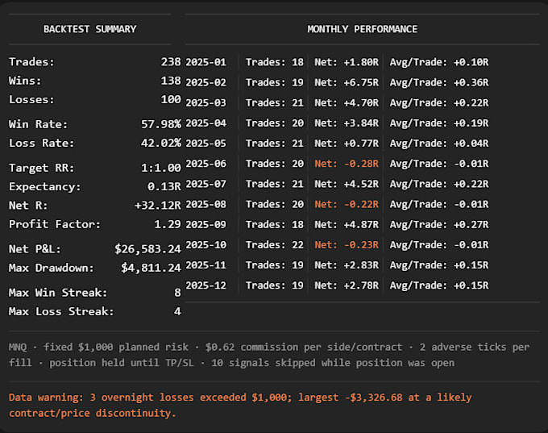Viewport: 548px width, 433px height.
Task: Click the Profit Factor label
Action: point(55,224)
